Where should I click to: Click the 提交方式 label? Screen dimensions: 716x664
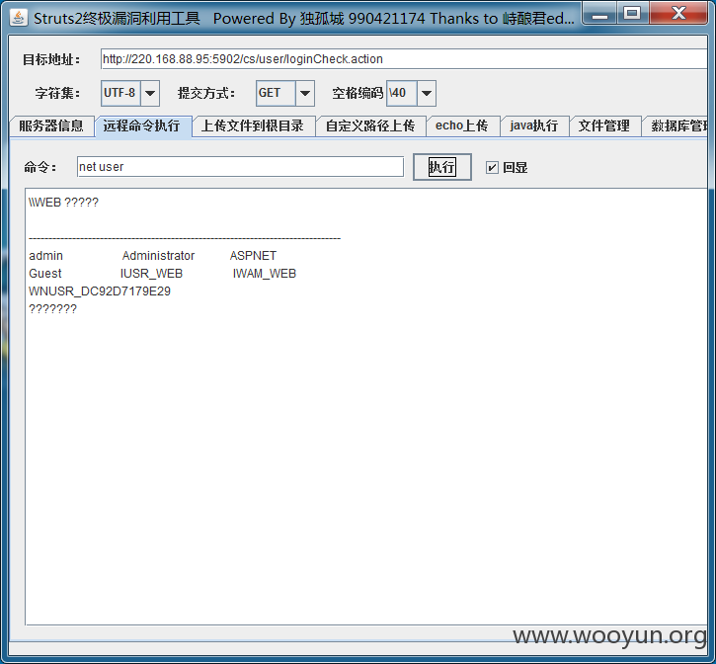[206, 93]
